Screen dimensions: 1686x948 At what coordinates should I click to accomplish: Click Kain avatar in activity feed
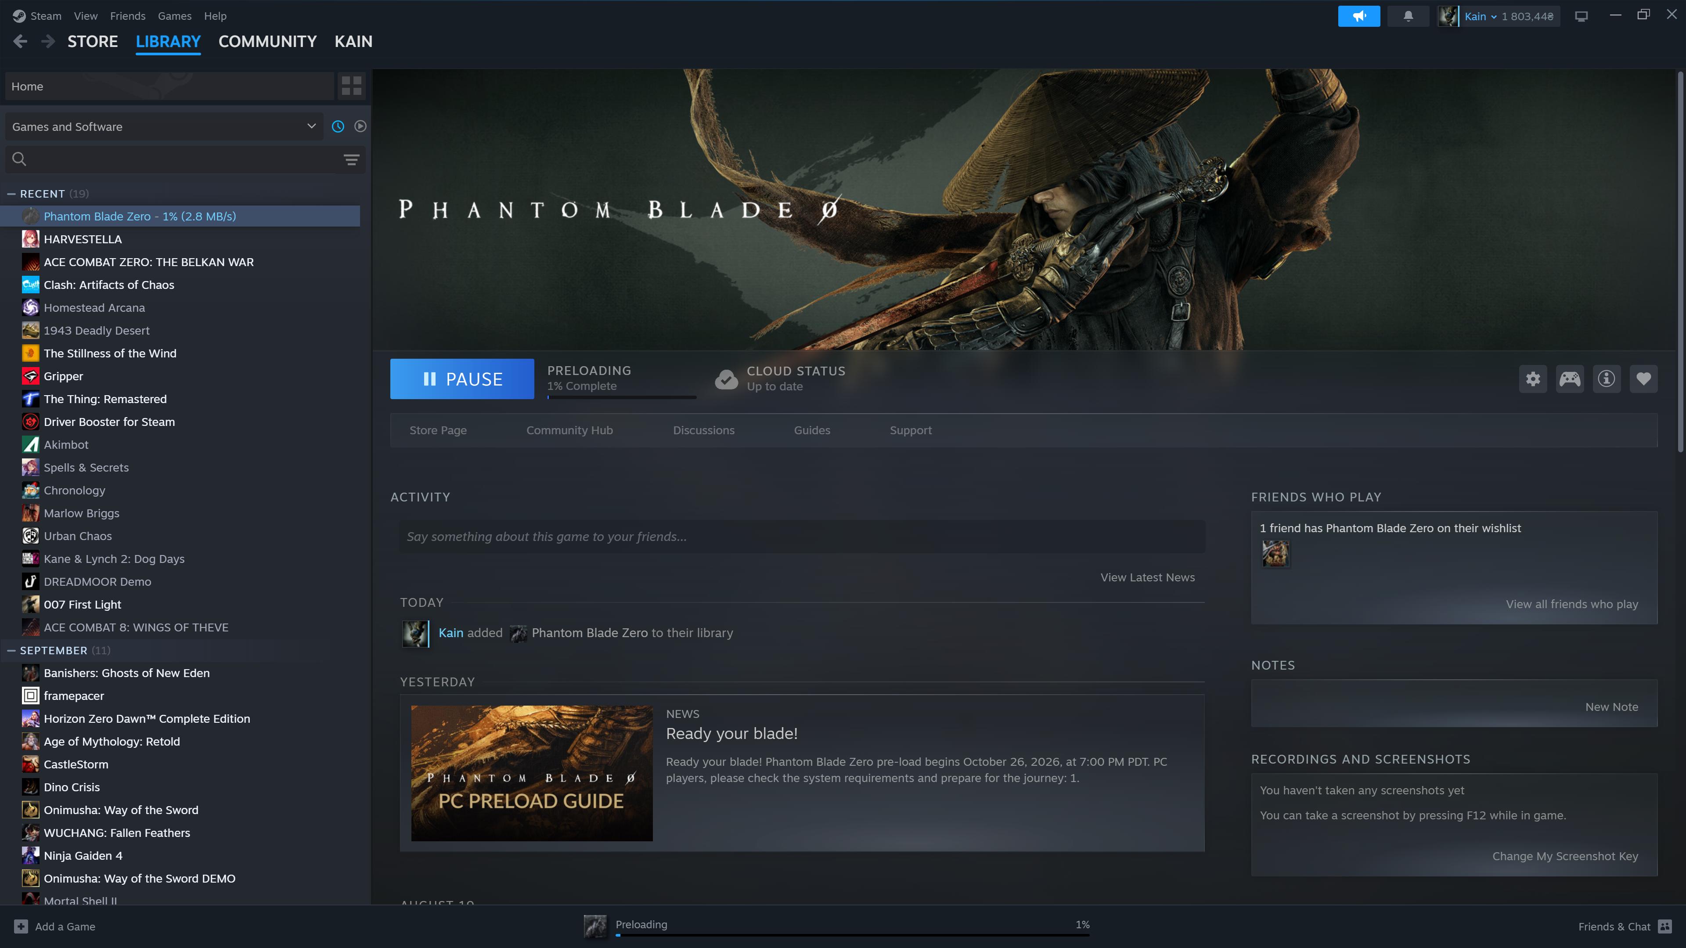(x=416, y=633)
